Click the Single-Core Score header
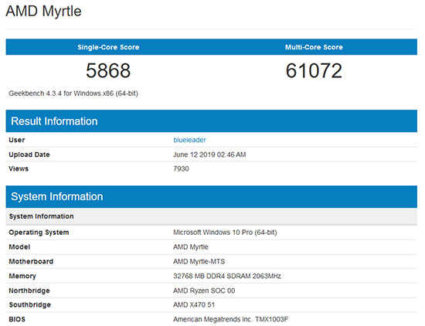Image resolution: width=425 pixels, height=326 pixels. [x=108, y=47]
